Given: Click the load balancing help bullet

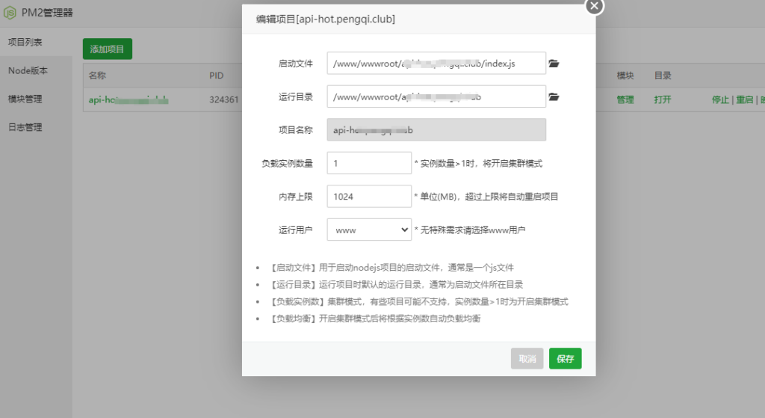Looking at the screenshot, I should coord(375,319).
